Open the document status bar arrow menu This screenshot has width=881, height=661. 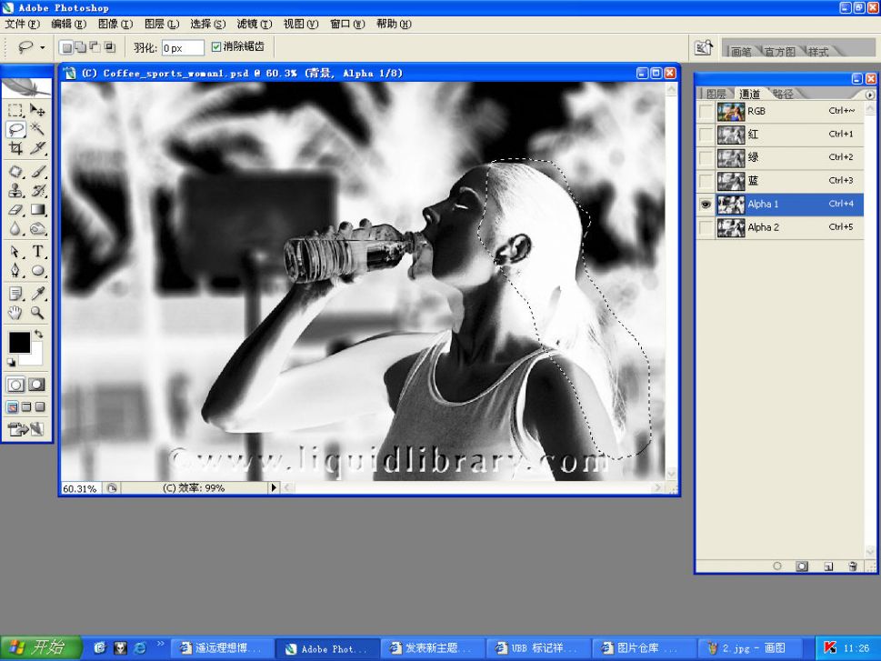273,488
